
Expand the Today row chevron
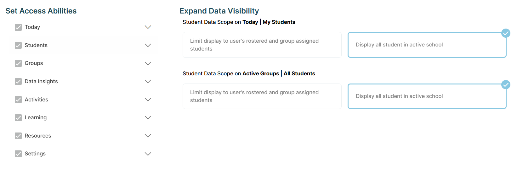(x=148, y=27)
